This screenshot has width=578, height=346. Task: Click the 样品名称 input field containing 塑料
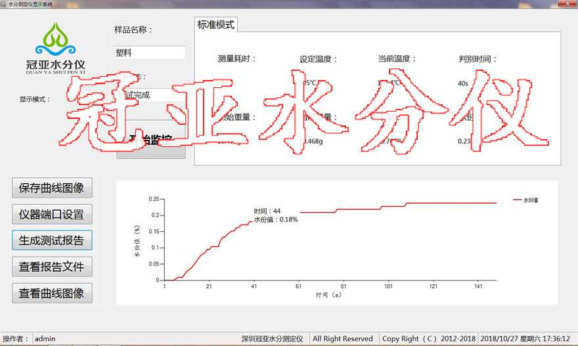point(150,53)
